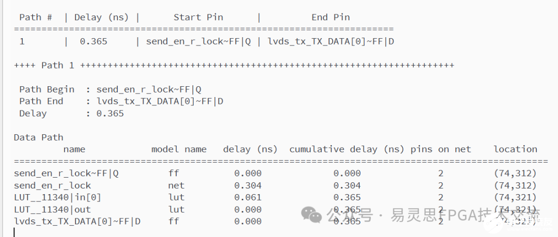Viewport: 558px width, 237px height.
Task: Click the LUT__11340|out row name
Action: [52, 209]
